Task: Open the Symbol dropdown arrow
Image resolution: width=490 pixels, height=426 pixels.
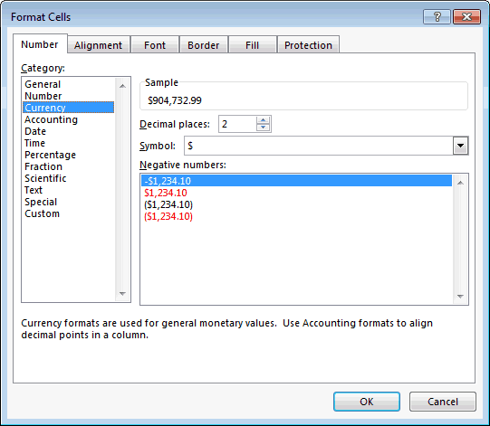Action: tap(460, 146)
